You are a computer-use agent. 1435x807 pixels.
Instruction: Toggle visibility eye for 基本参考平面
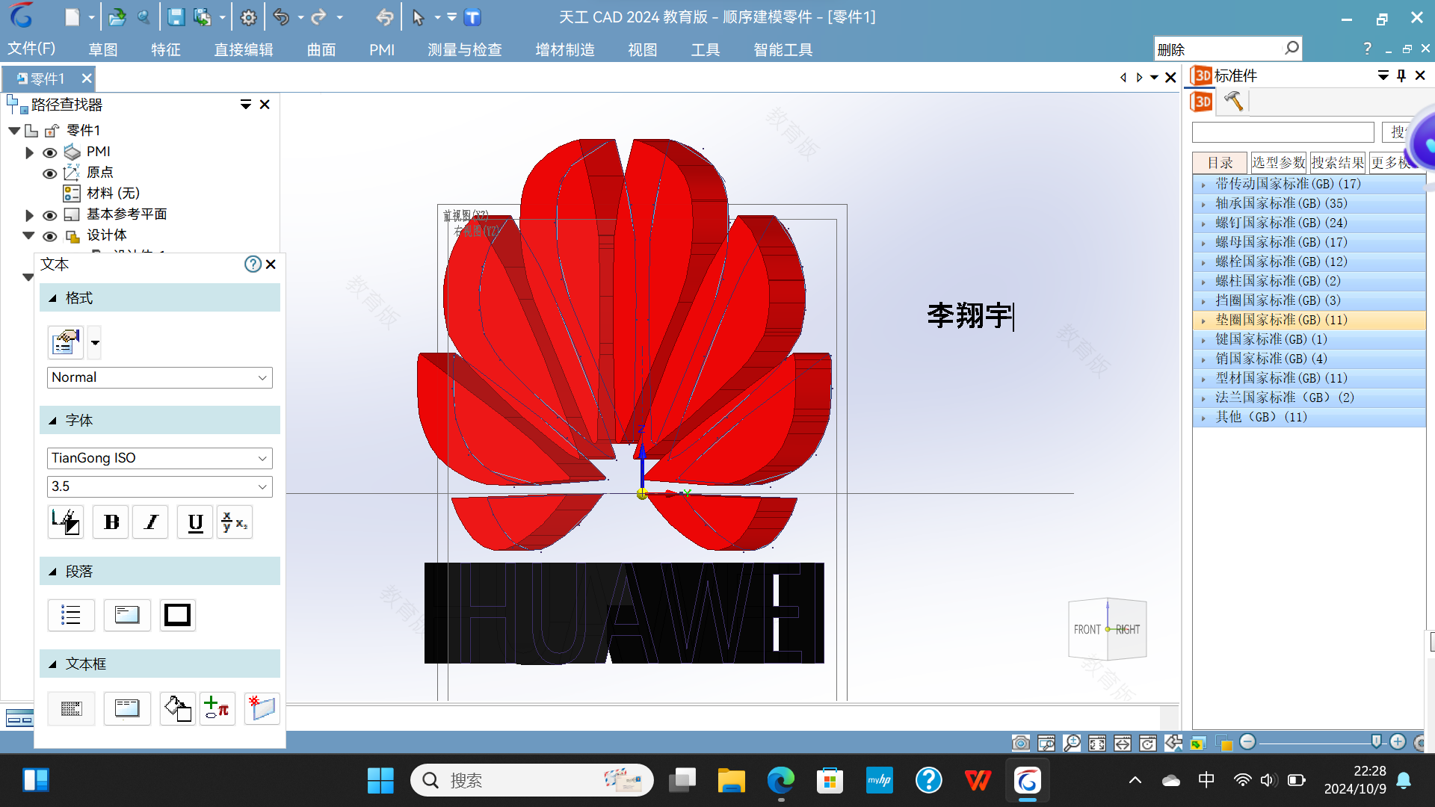[49, 215]
